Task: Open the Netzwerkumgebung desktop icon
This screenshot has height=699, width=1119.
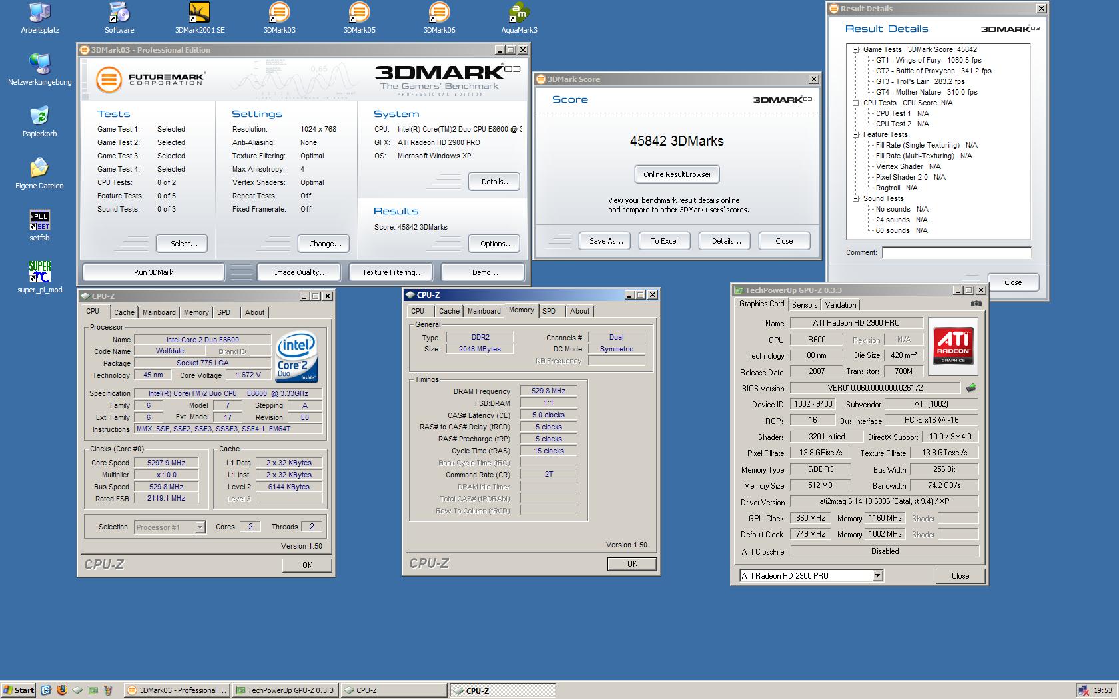Action: click(x=40, y=70)
